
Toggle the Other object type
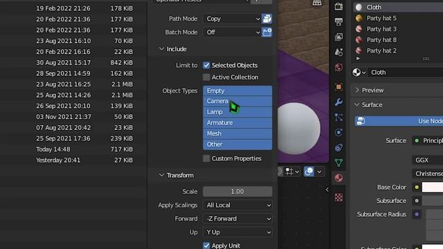(x=237, y=145)
